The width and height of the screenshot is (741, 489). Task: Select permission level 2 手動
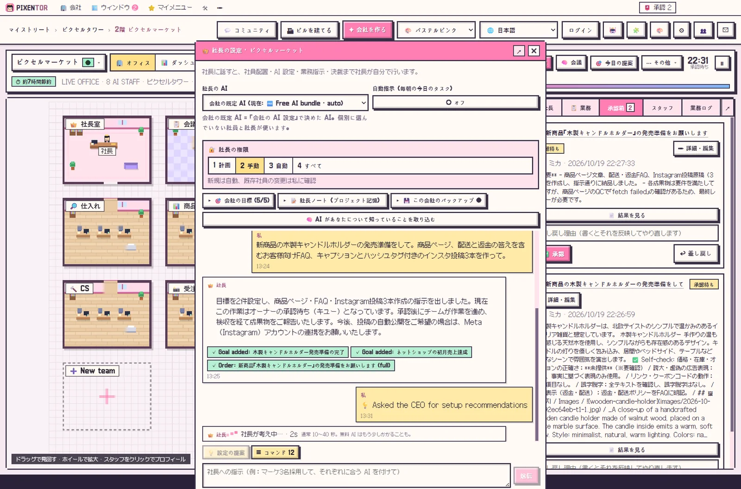point(250,165)
